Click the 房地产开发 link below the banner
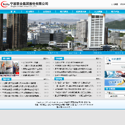This screenshot has width=125, height=125. [x=53, y=53]
